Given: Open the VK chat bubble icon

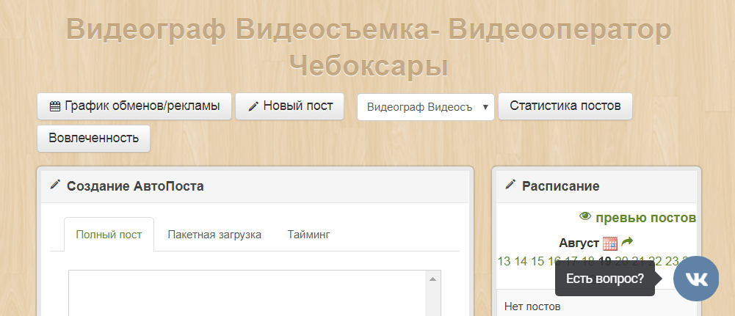Looking at the screenshot, I should 695,279.
